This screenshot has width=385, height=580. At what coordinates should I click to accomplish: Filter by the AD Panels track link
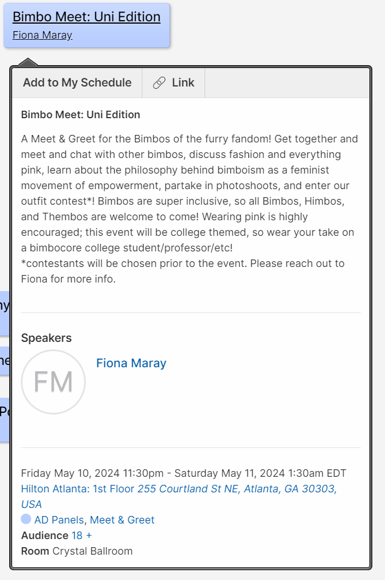(59, 520)
